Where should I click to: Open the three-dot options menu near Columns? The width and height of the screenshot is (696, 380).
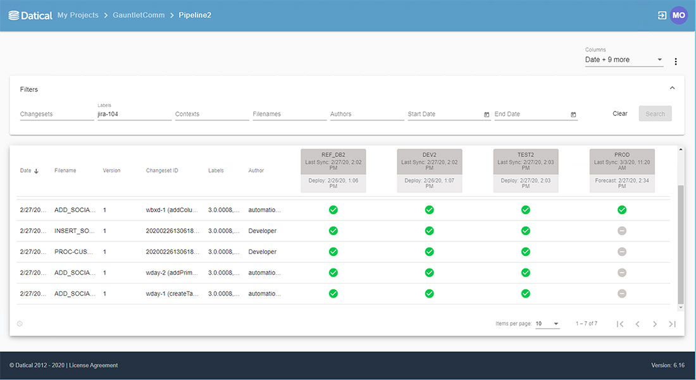(x=676, y=61)
